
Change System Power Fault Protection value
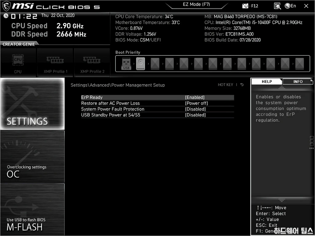click(x=195, y=109)
